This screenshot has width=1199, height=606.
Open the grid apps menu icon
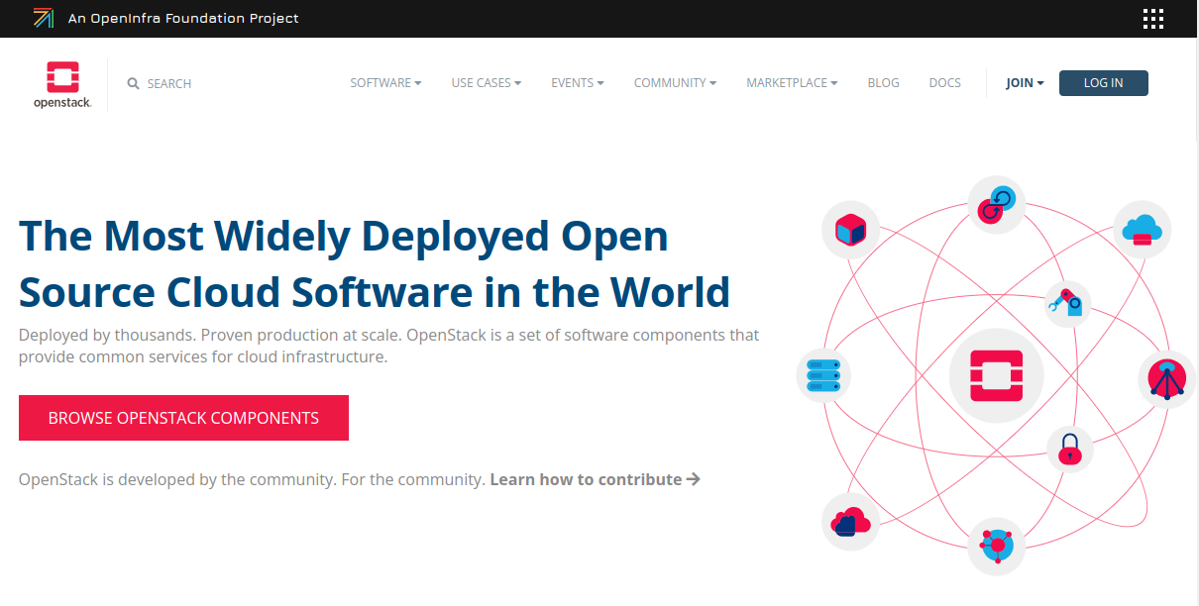(1152, 18)
